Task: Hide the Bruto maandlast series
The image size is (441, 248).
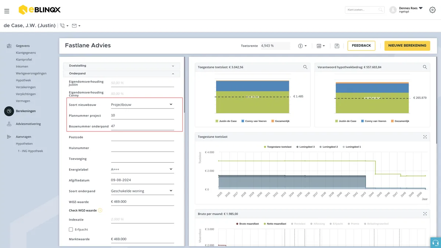Action: [x=247, y=224]
